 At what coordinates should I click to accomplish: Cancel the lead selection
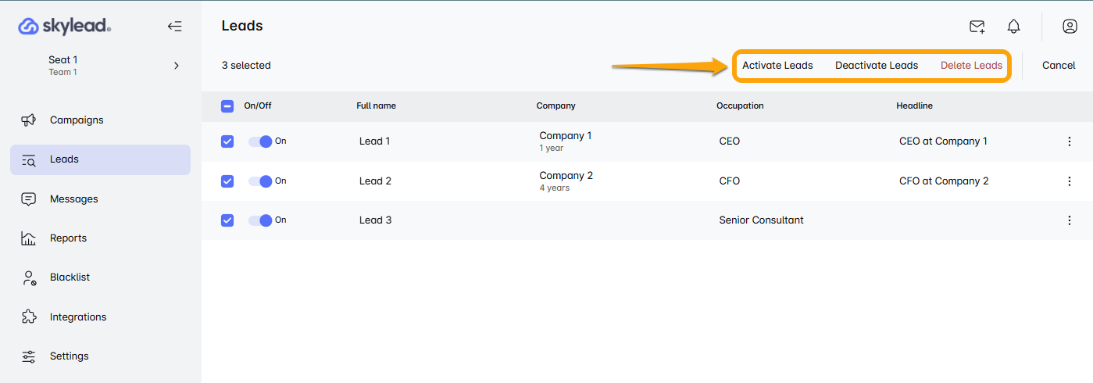point(1059,66)
